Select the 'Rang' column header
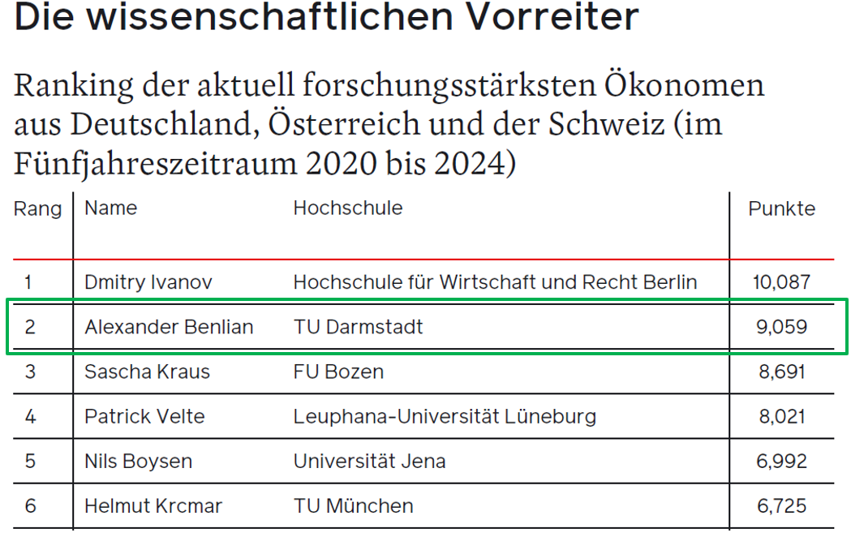The width and height of the screenshot is (851, 537). [37, 210]
